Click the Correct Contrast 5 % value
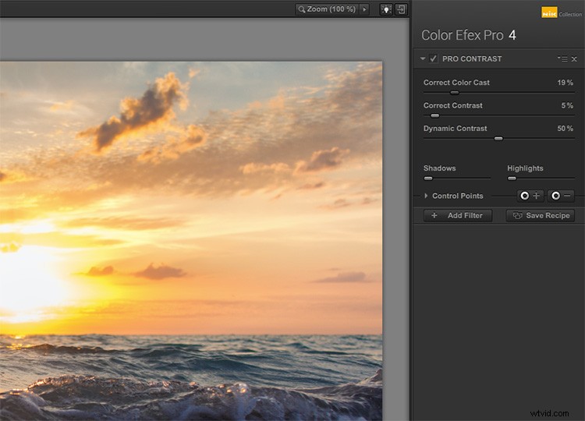585x421 pixels. click(x=567, y=105)
